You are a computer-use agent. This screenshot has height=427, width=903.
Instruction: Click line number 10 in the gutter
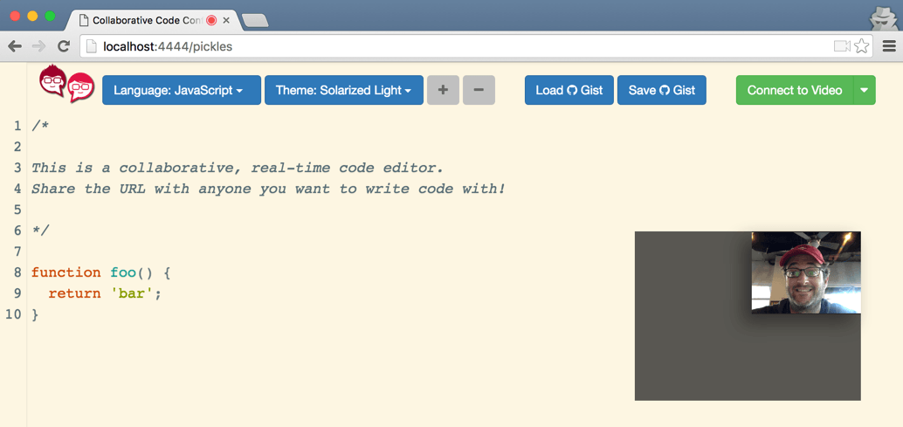point(13,314)
